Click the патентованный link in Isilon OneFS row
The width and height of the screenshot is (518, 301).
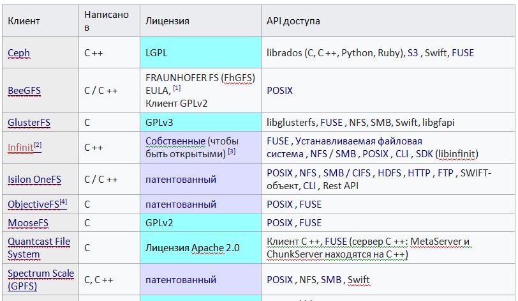tap(181, 180)
